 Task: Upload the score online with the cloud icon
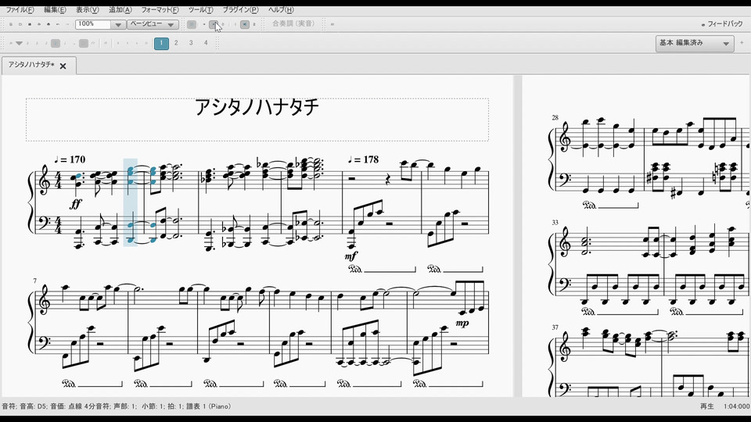pos(39,24)
